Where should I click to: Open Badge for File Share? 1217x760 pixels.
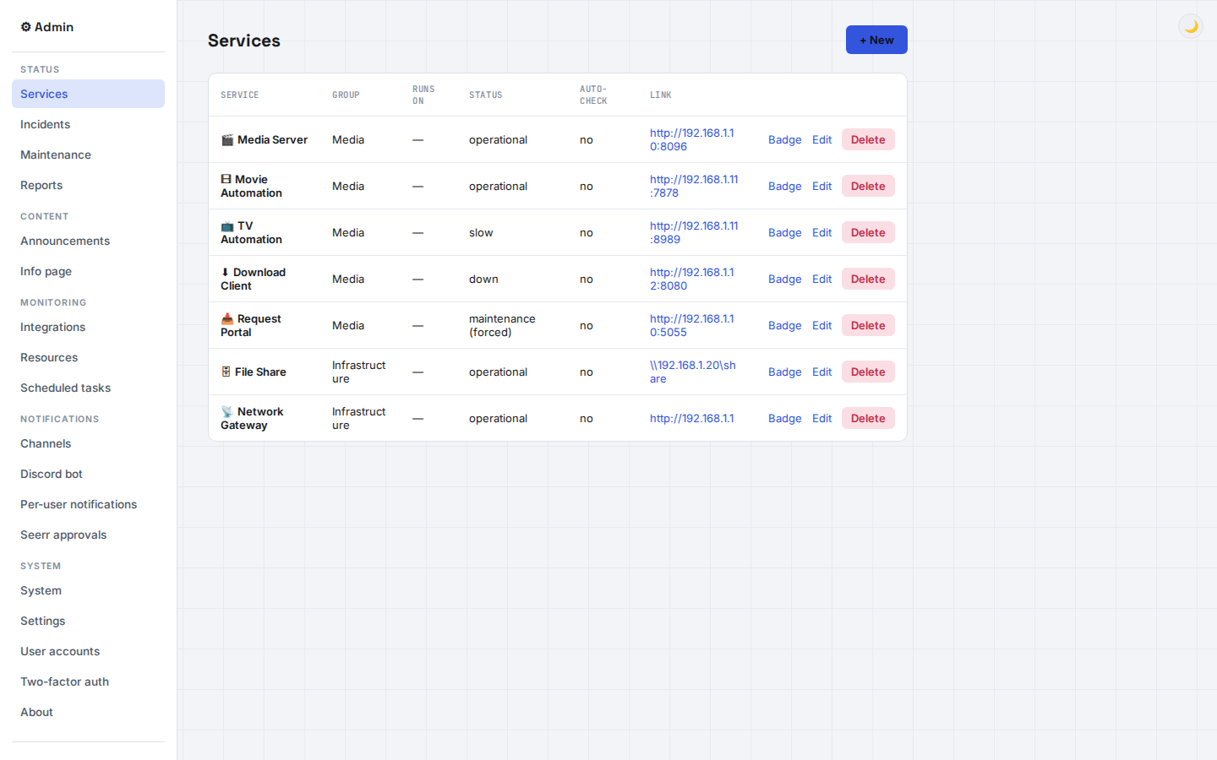784,372
